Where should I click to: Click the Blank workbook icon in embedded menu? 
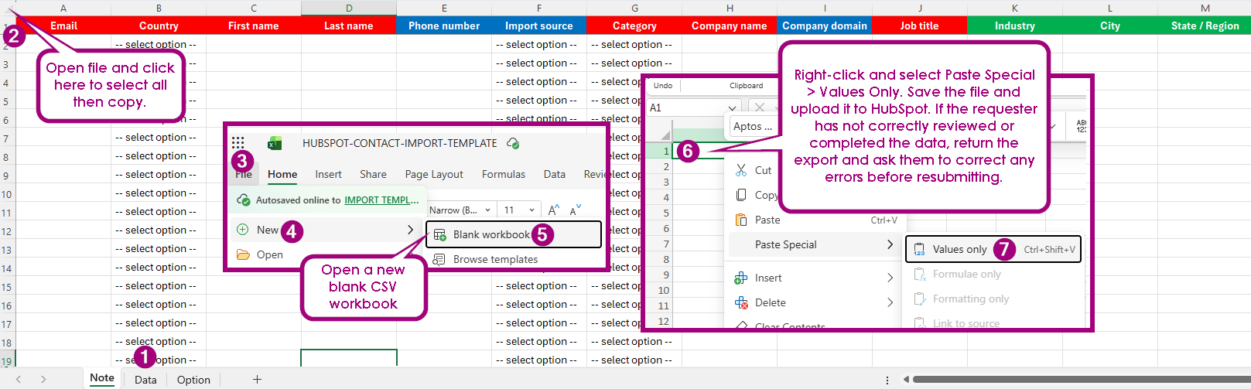439,234
